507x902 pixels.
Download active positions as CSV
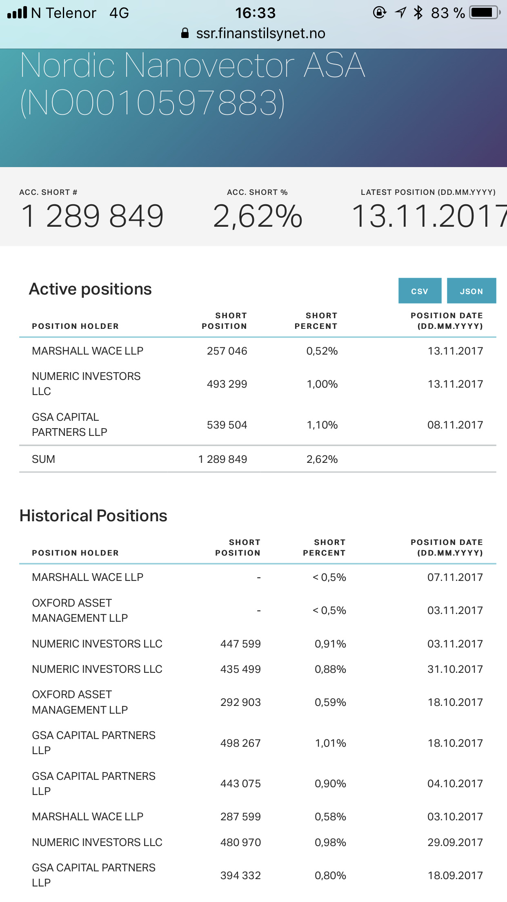point(420,291)
